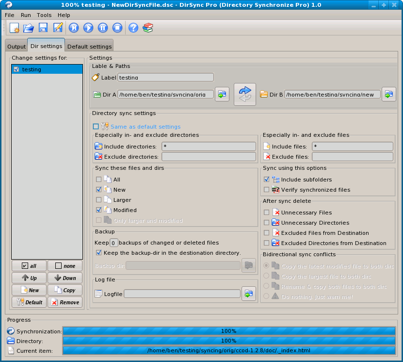Open the books/manual toolbar icon
The width and height of the screenshot is (403, 362).
148,28
